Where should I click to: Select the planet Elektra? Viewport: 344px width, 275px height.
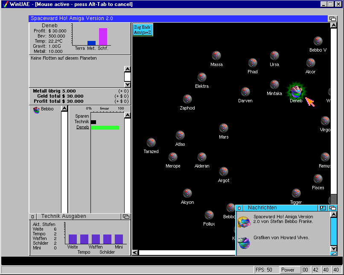click(202, 77)
